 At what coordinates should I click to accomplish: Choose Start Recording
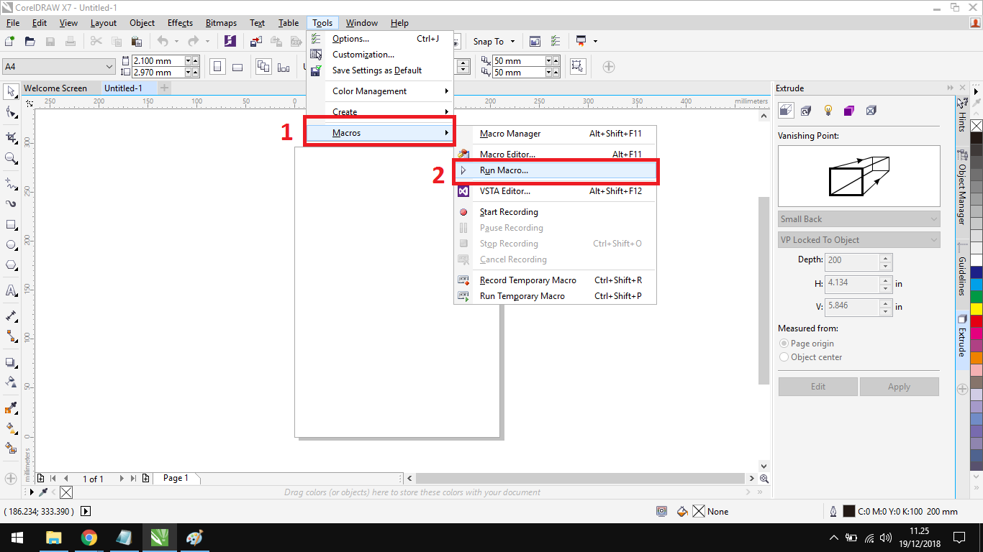[x=555, y=212]
